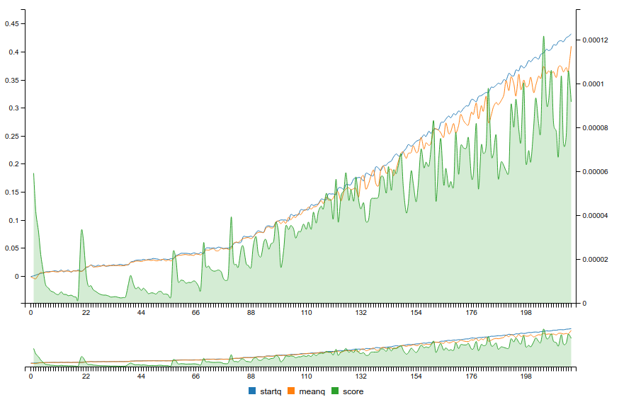Click the tallest score peak near the chart's right end
The height and width of the screenshot is (402, 619).
(543, 38)
